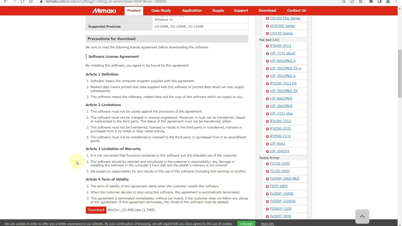Open the Download menu in navigation bar
Image resolution: width=402 pixels, height=226 pixels.
point(267,10)
